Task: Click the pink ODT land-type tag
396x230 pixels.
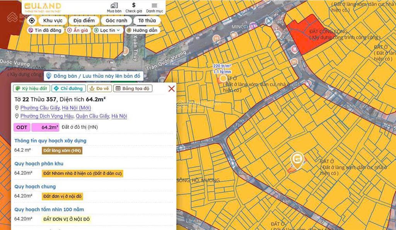Action: tap(22, 127)
